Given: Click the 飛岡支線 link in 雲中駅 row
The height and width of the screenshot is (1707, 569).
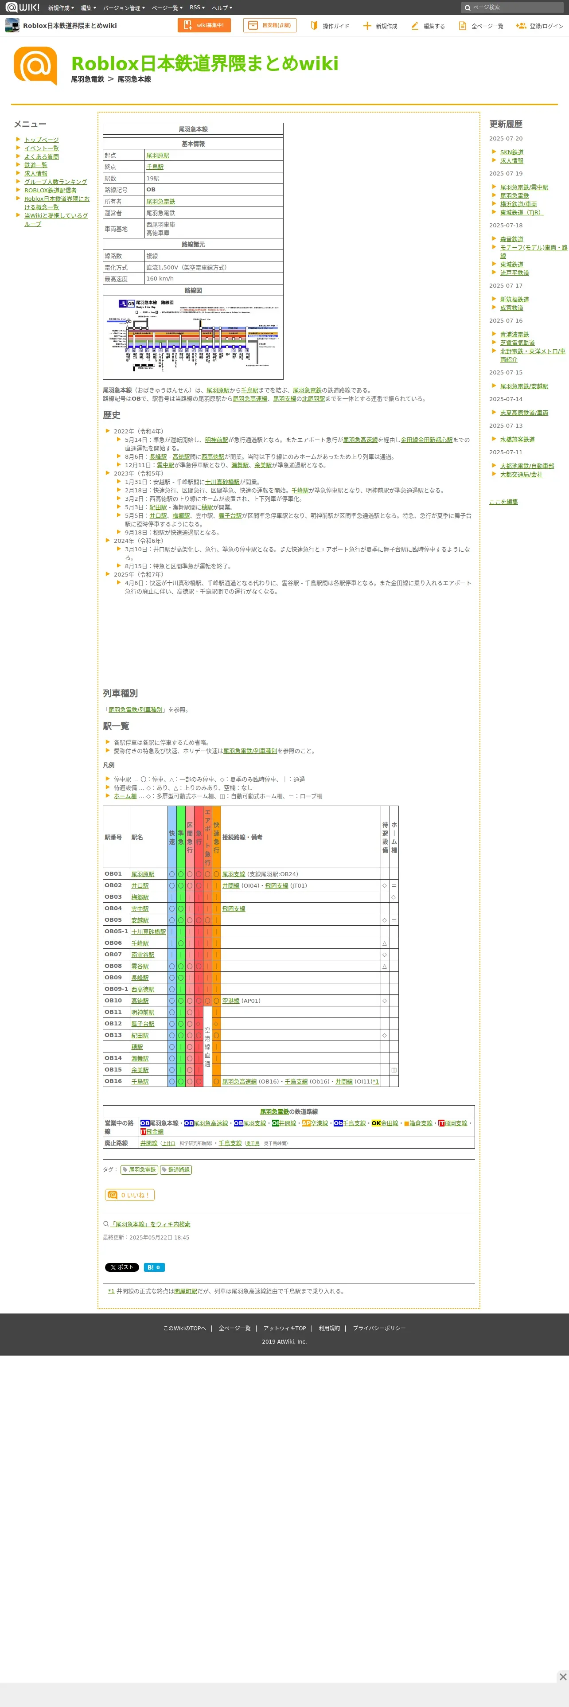Looking at the screenshot, I should (x=233, y=908).
